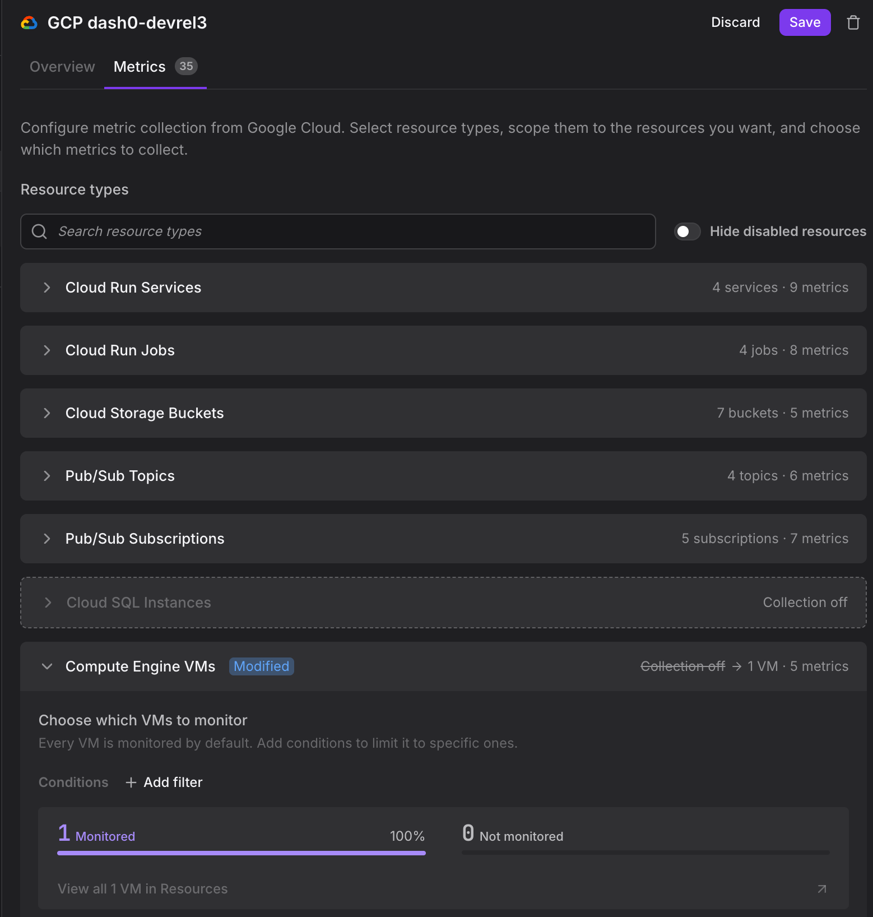873x917 pixels.
Task: Click the Search resource types field
Action: point(338,231)
